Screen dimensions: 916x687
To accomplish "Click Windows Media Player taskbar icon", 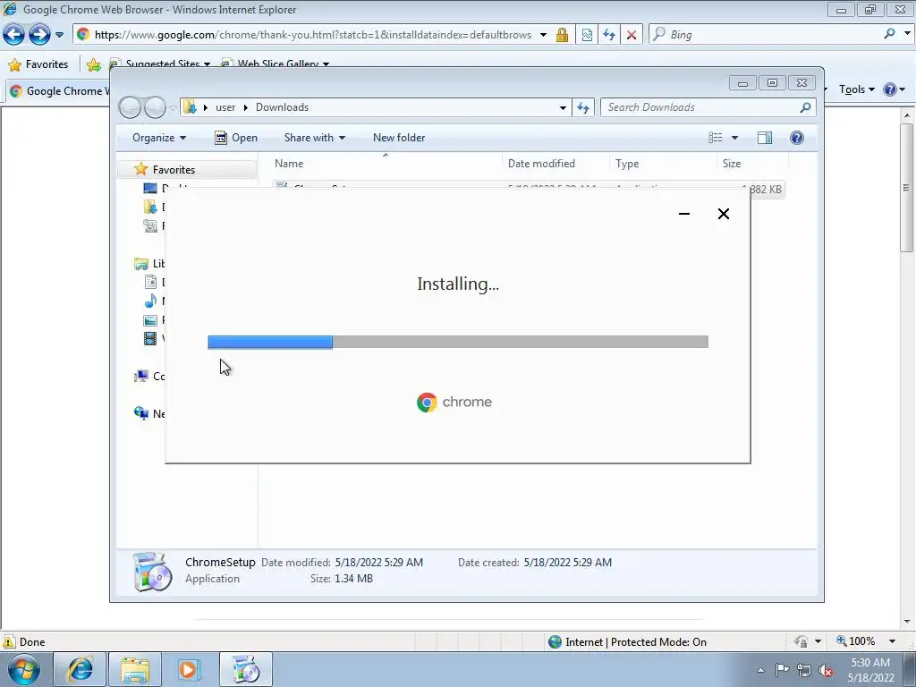I will tap(190, 669).
